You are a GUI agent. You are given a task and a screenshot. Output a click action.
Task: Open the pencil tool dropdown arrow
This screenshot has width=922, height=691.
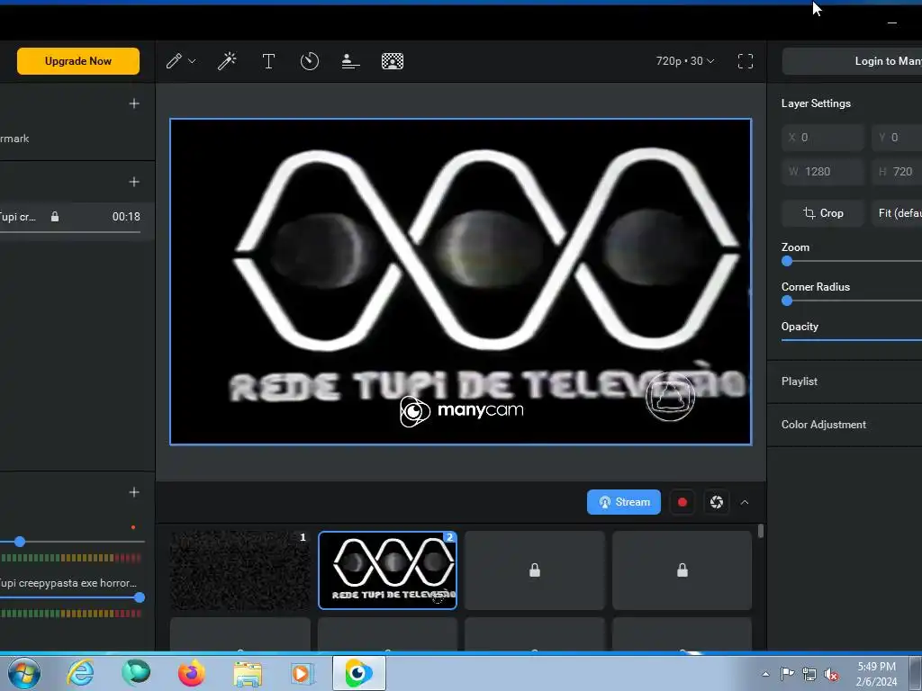(x=192, y=61)
